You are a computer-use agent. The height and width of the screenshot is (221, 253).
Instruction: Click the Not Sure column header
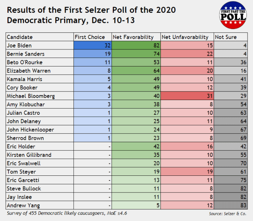[x=231, y=37]
